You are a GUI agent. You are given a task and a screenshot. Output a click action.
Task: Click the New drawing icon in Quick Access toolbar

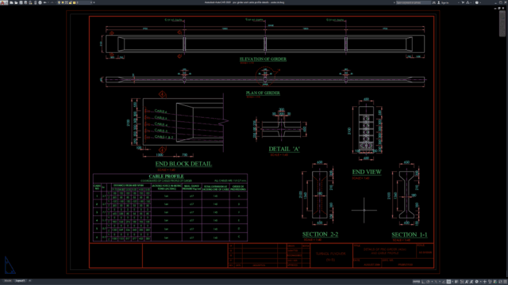coord(11,2)
